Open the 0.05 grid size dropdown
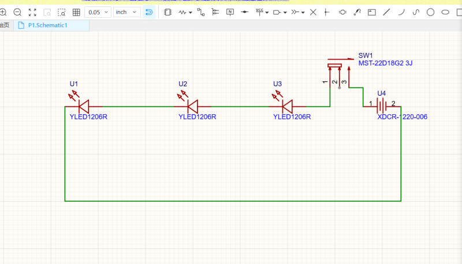The image size is (462, 264). (98, 12)
